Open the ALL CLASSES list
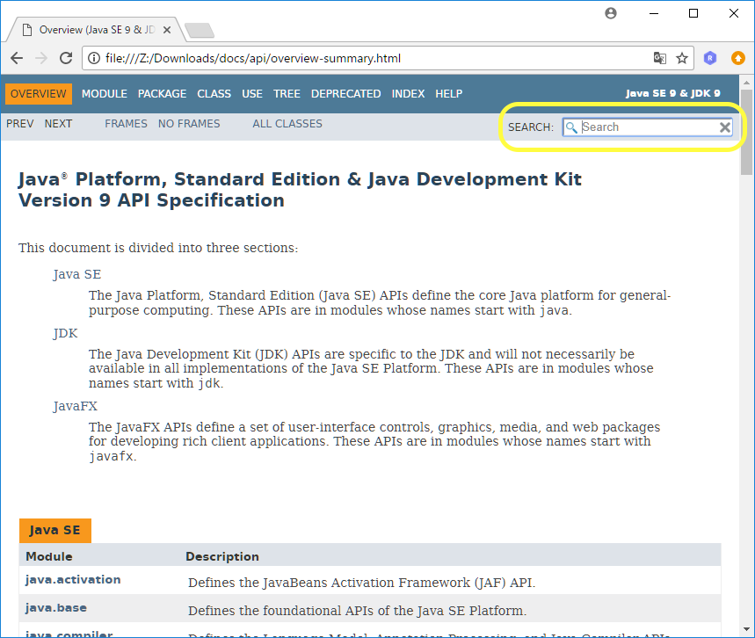This screenshot has height=638, width=755. 287,124
